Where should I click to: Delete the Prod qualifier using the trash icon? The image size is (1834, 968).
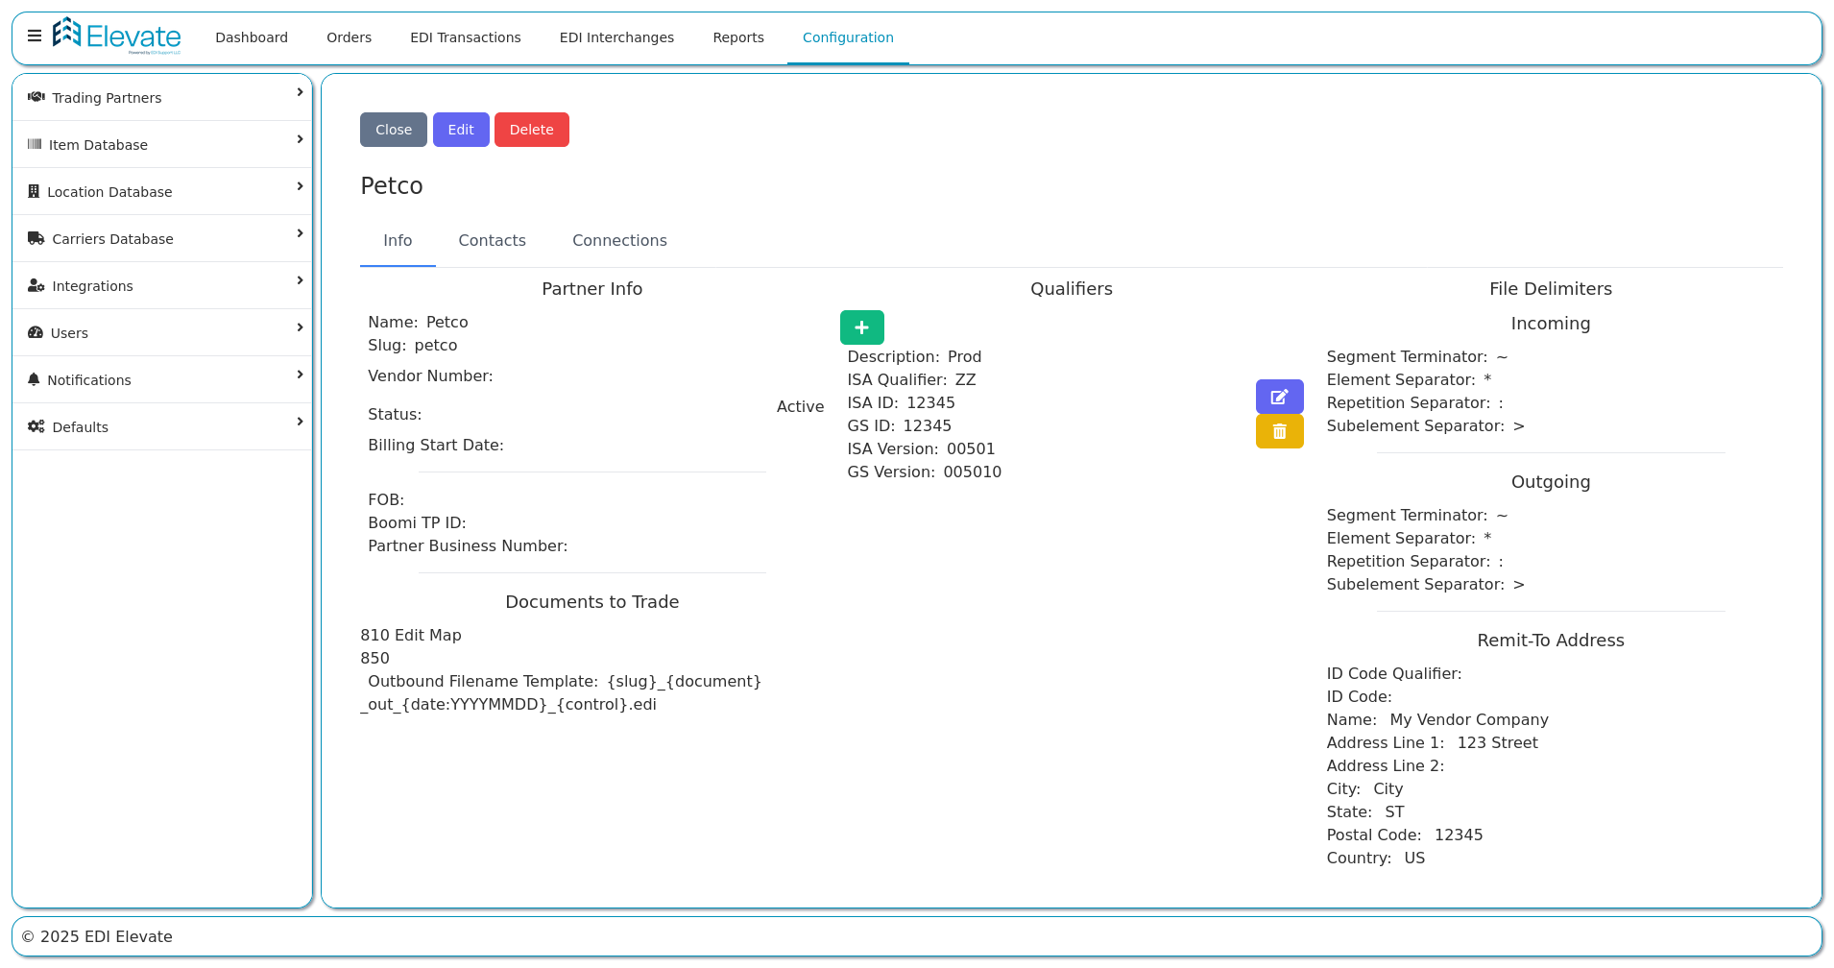(1280, 431)
